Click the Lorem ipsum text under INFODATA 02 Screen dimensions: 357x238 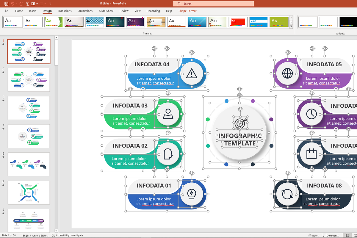pos(130,161)
